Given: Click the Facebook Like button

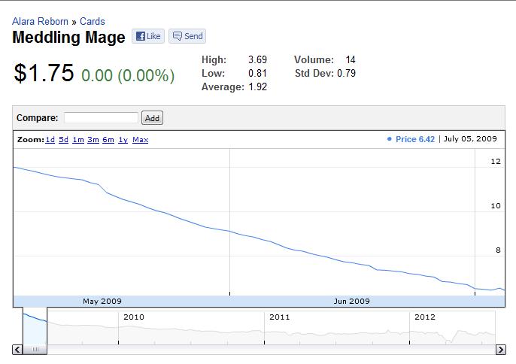Looking at the screenshot, I should click(148, 36).
